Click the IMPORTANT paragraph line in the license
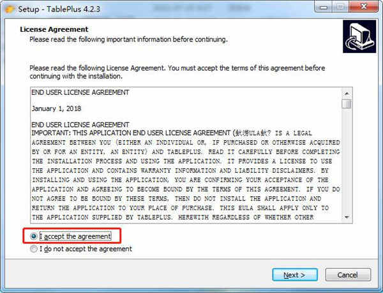Viewport: 383px width, 293px height. click(172, 133)
